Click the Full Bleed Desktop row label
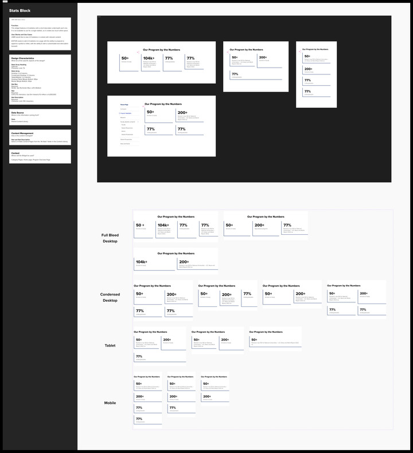The width and height of the screenshot is (413, 453). (110, 238)
